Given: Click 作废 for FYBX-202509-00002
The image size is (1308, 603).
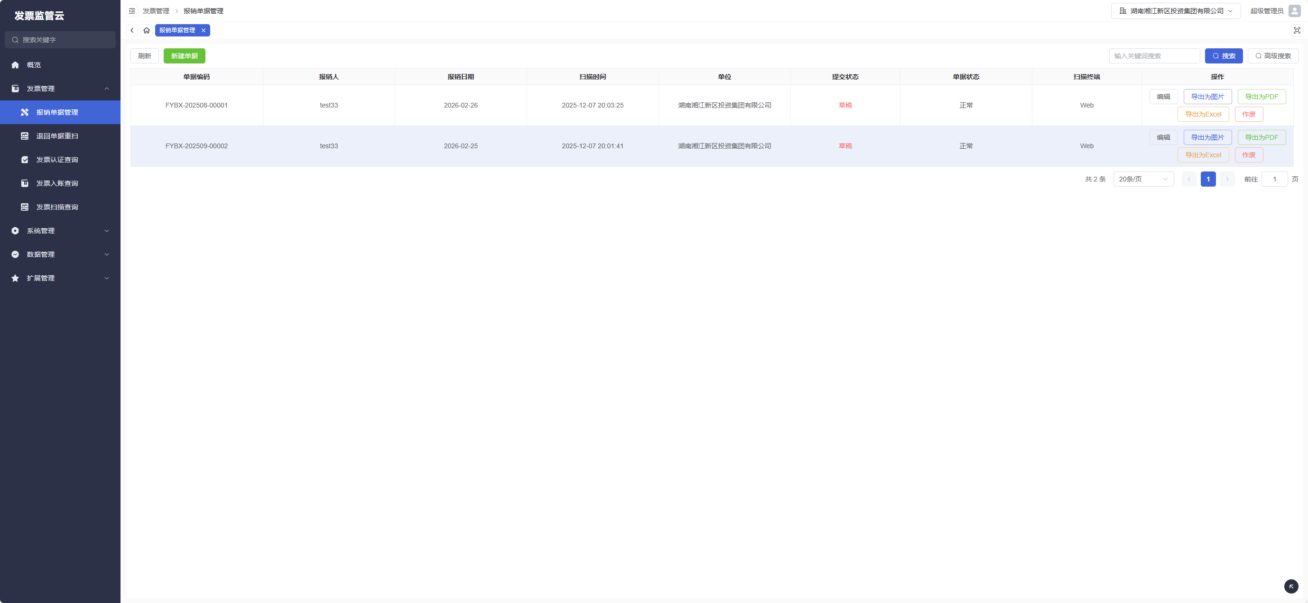Looking at the screenshot, I should [1249, 155].
